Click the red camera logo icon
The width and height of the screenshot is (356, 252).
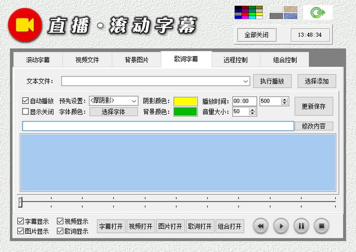(24, 23)
